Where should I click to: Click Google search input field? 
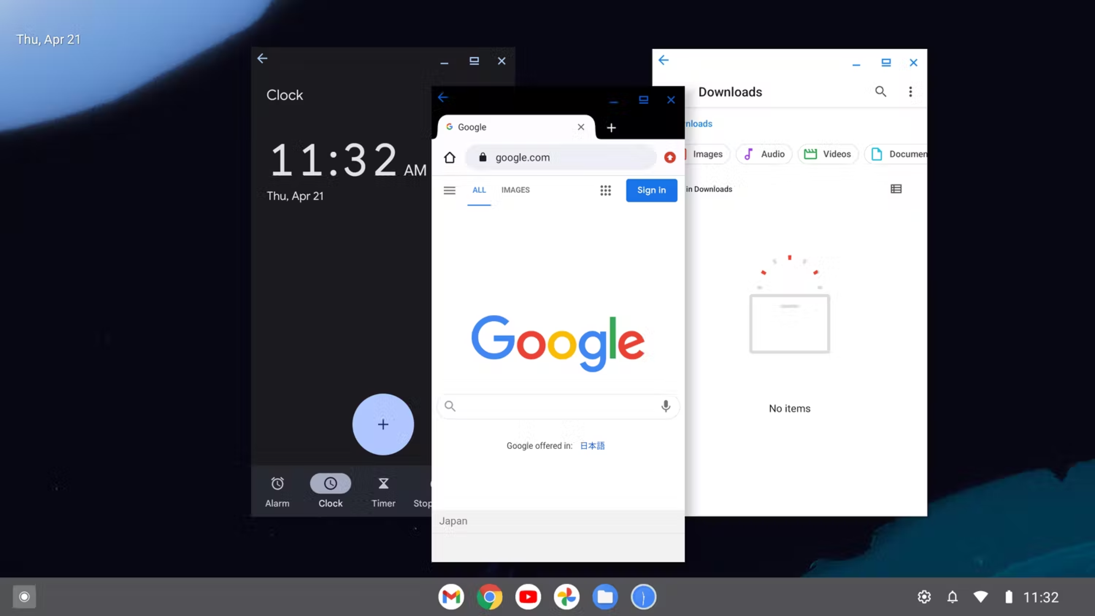(x=557, y=405)
